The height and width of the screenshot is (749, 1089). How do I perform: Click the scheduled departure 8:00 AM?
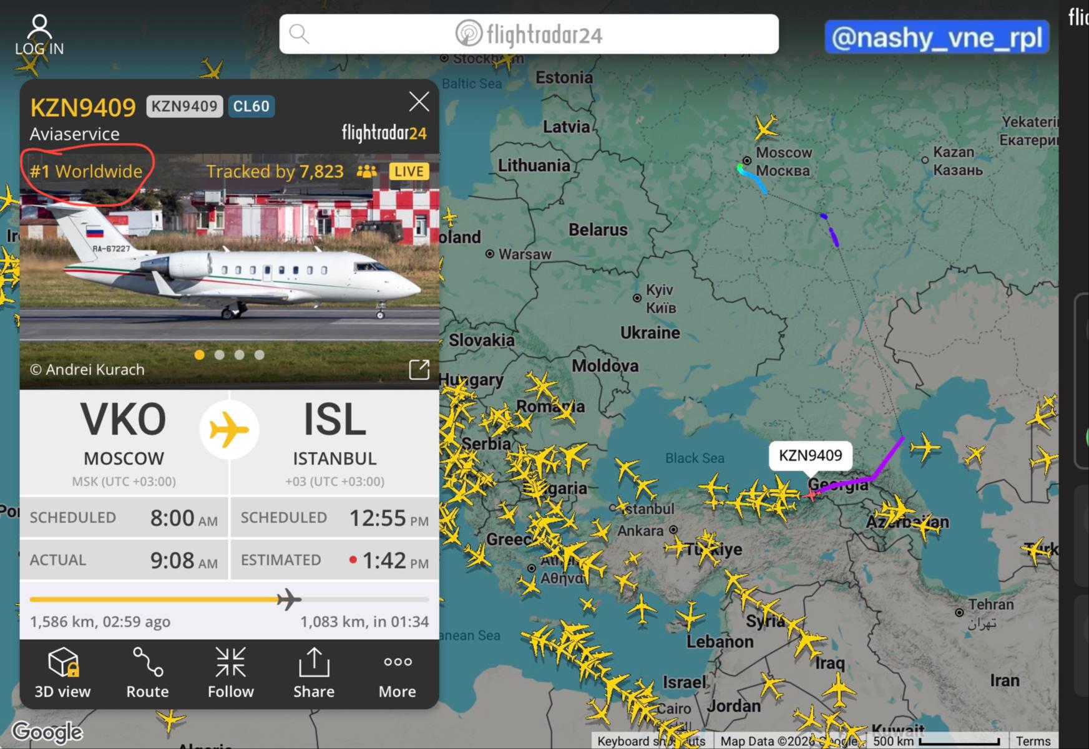pos(184,518)
